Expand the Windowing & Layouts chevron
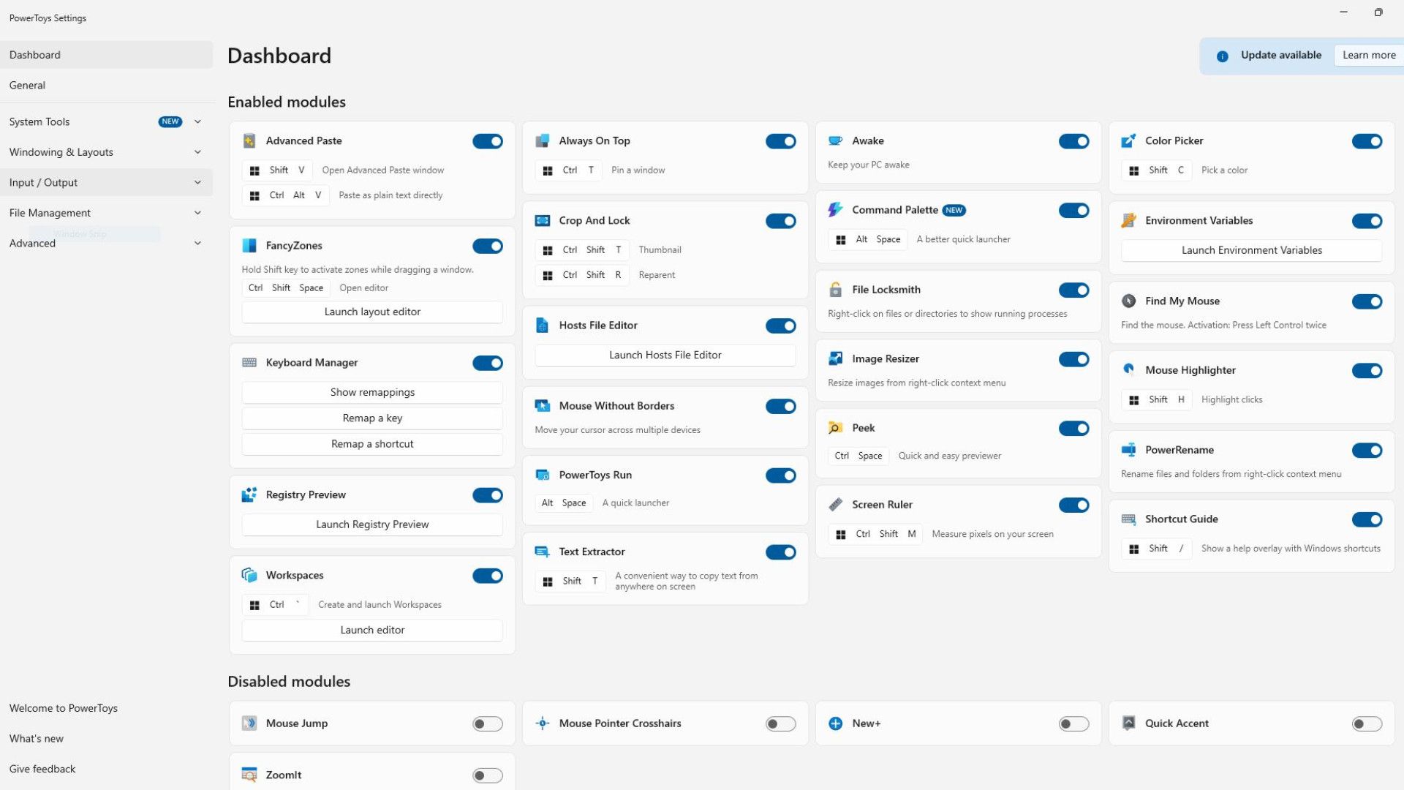This screenshot has height=790, width=1404. [197, 152]
